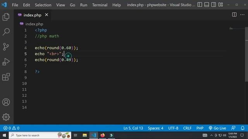
Task: Click the <?php opening tag
Action: pos(41,30)
